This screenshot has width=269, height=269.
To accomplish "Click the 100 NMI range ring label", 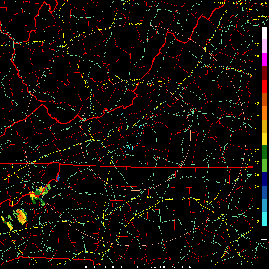I will [135, 25].
